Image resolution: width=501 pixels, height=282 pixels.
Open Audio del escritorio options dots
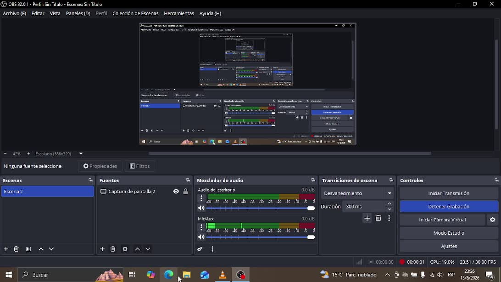coord(201,198)
